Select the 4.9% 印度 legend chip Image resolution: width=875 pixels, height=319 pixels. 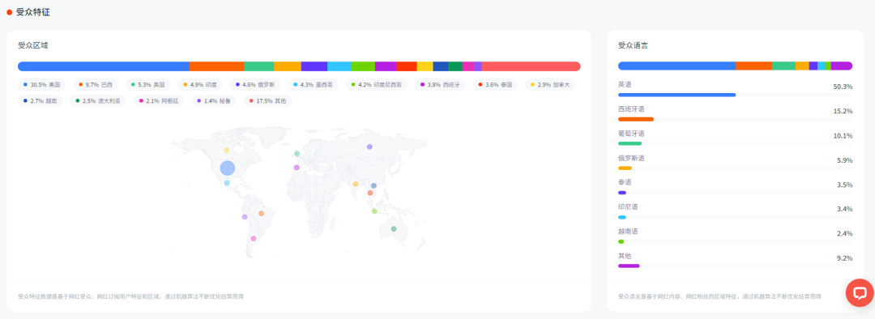tap(200, 85)
